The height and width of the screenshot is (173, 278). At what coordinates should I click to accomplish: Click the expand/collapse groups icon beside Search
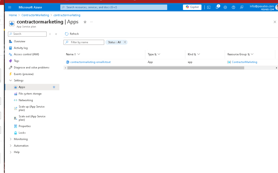(x=50, y=34)
